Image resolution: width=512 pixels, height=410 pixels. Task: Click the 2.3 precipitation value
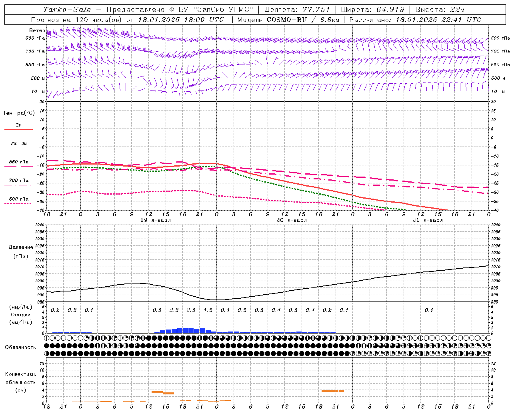click(174, 310)
